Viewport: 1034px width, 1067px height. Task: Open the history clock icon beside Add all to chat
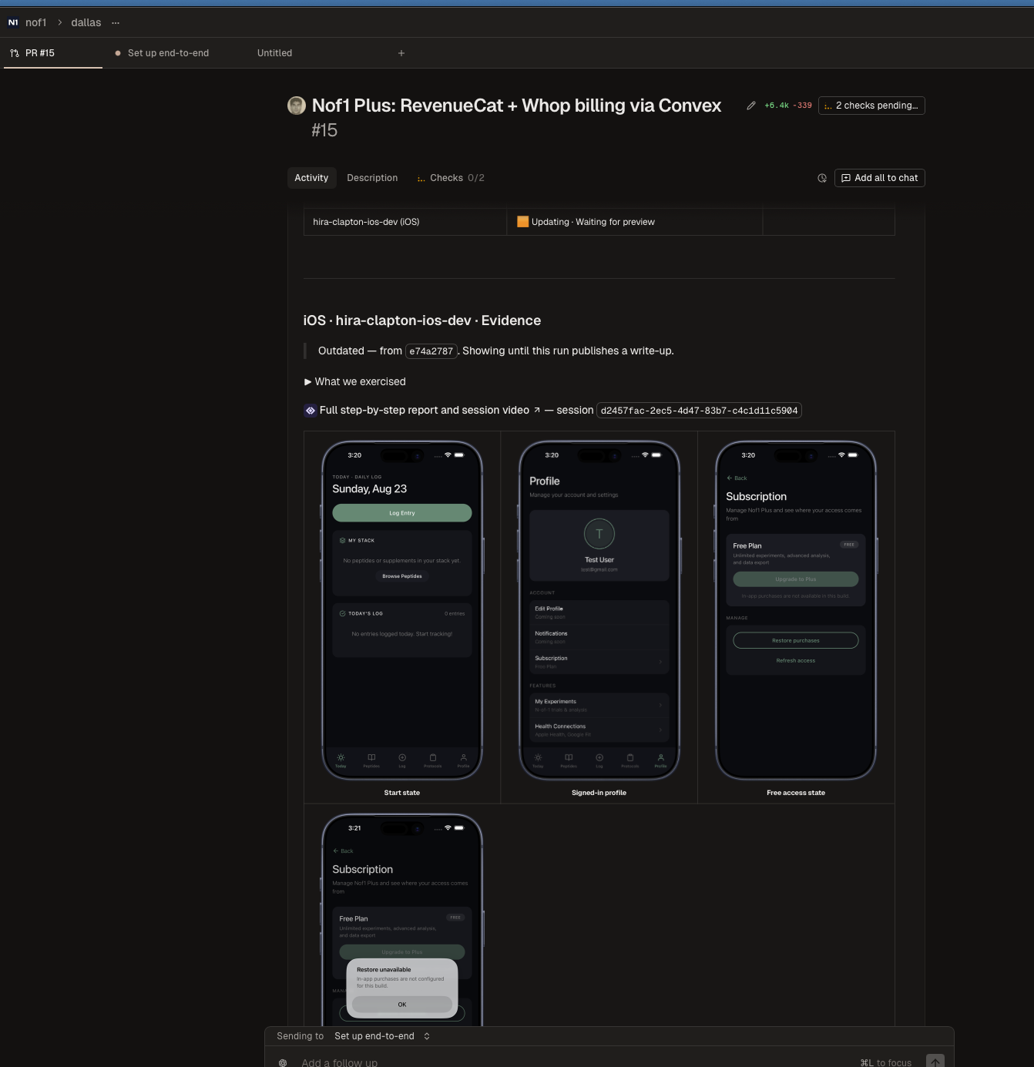coord(822,178)
